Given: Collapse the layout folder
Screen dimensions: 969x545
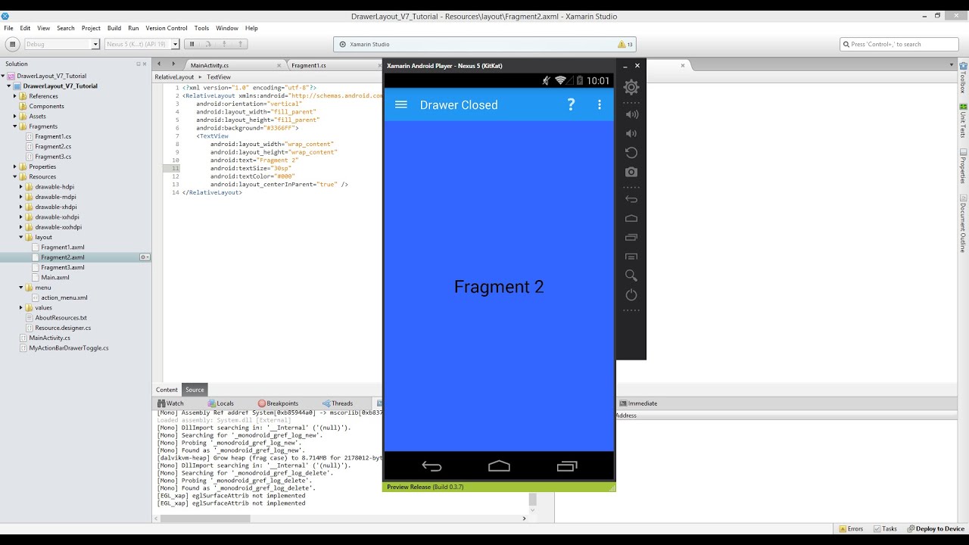Looking at the screenshot, I should (x=20, y=237).
